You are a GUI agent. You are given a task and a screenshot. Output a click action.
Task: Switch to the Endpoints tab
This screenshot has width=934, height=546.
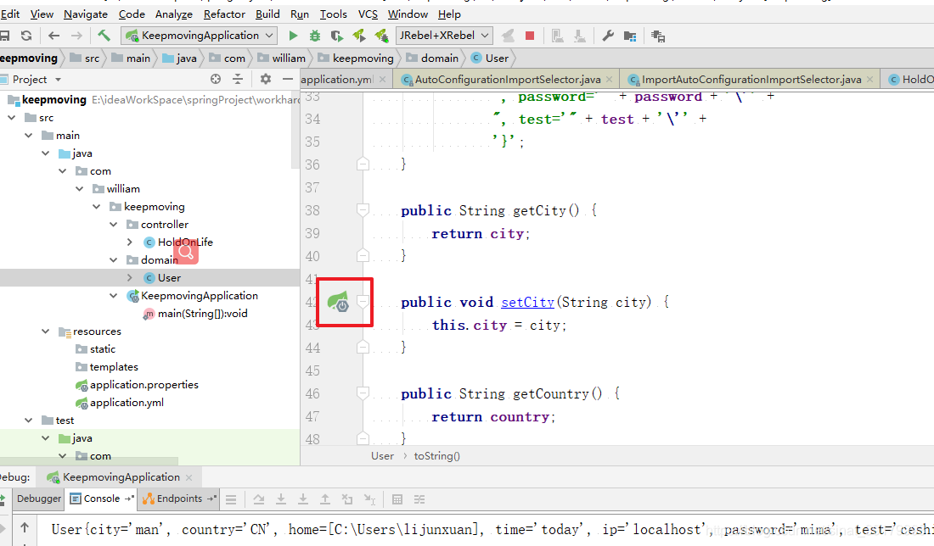click(178, 499)
